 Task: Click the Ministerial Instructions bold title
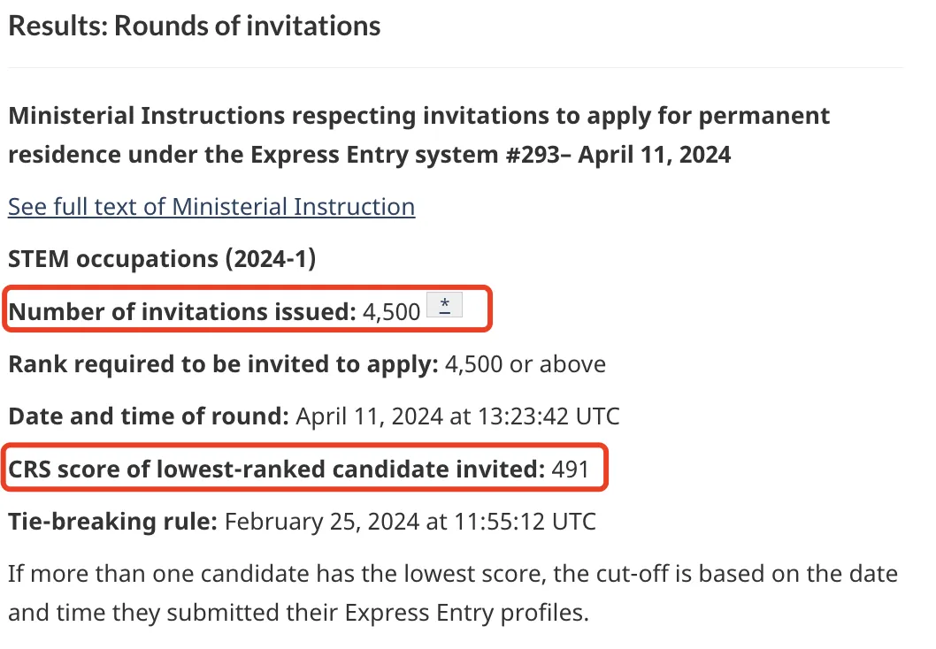pyautogui.click(x=419, y=134)
